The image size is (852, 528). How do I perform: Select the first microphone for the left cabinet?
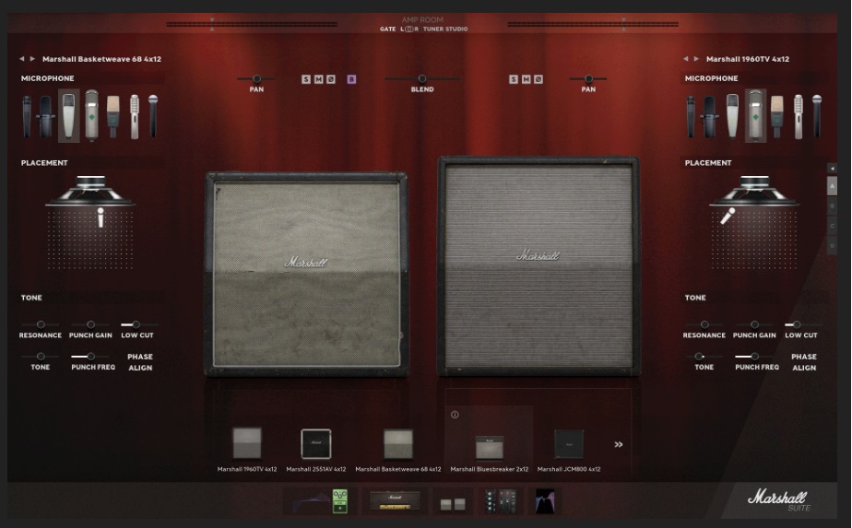[27, 116]
